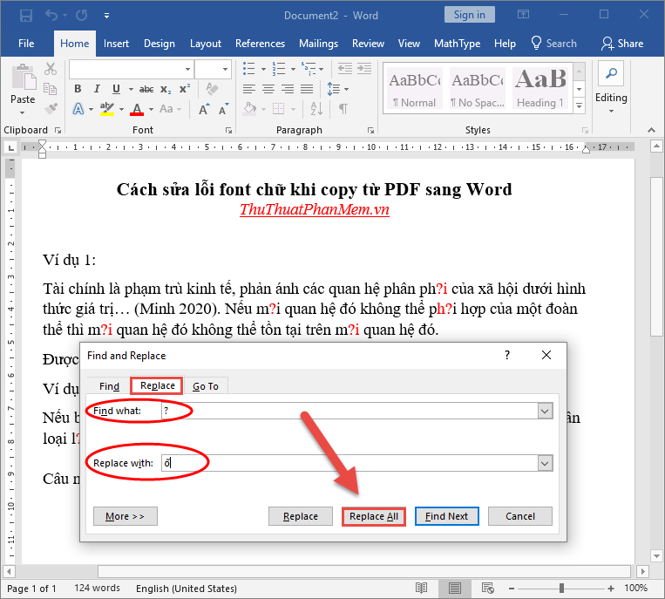Align text left

point(249,89)
